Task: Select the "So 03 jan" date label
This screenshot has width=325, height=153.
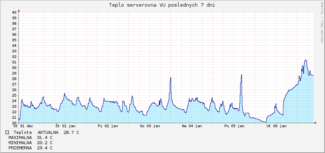Action: [x=150, y=126]
